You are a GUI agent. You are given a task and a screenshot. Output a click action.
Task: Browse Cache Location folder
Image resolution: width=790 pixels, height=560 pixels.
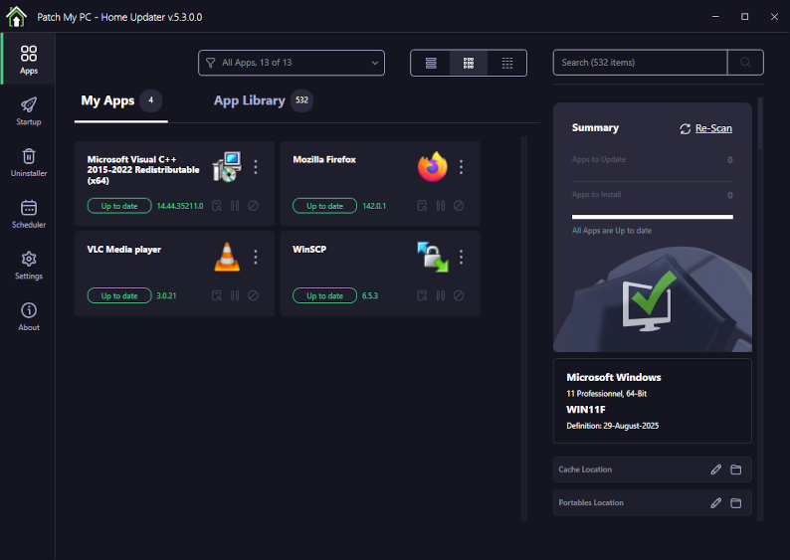point(736,469)
